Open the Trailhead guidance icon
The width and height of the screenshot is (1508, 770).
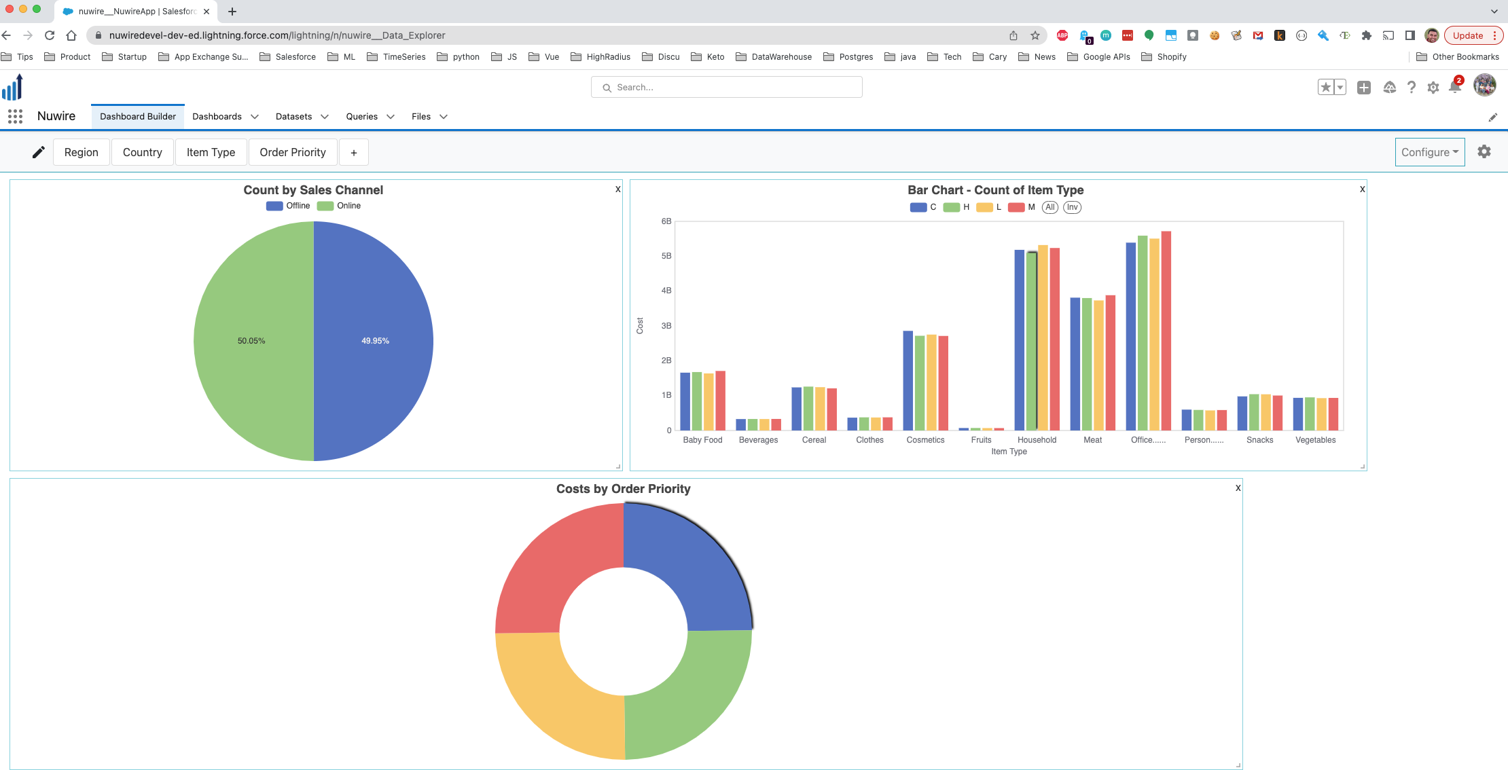pos(1389,87)
